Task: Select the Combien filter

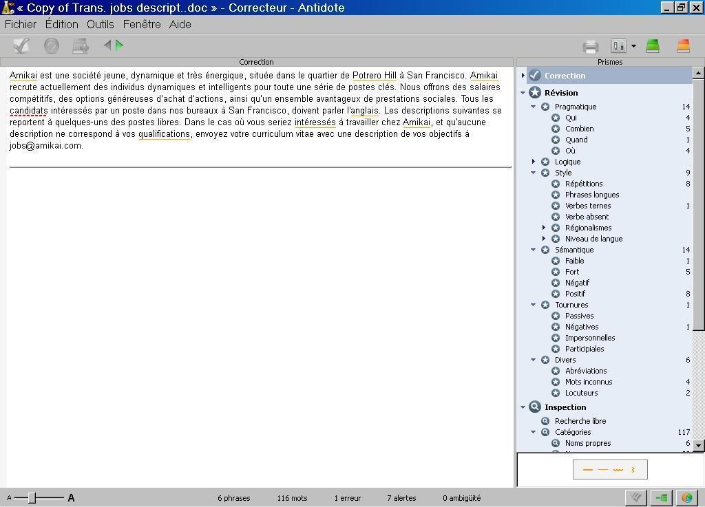Action: point(579,129)
